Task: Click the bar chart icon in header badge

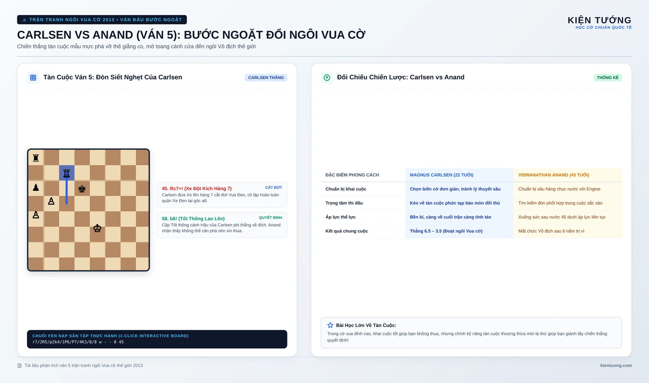Action: pyautogui.click(x=24, y=20)
